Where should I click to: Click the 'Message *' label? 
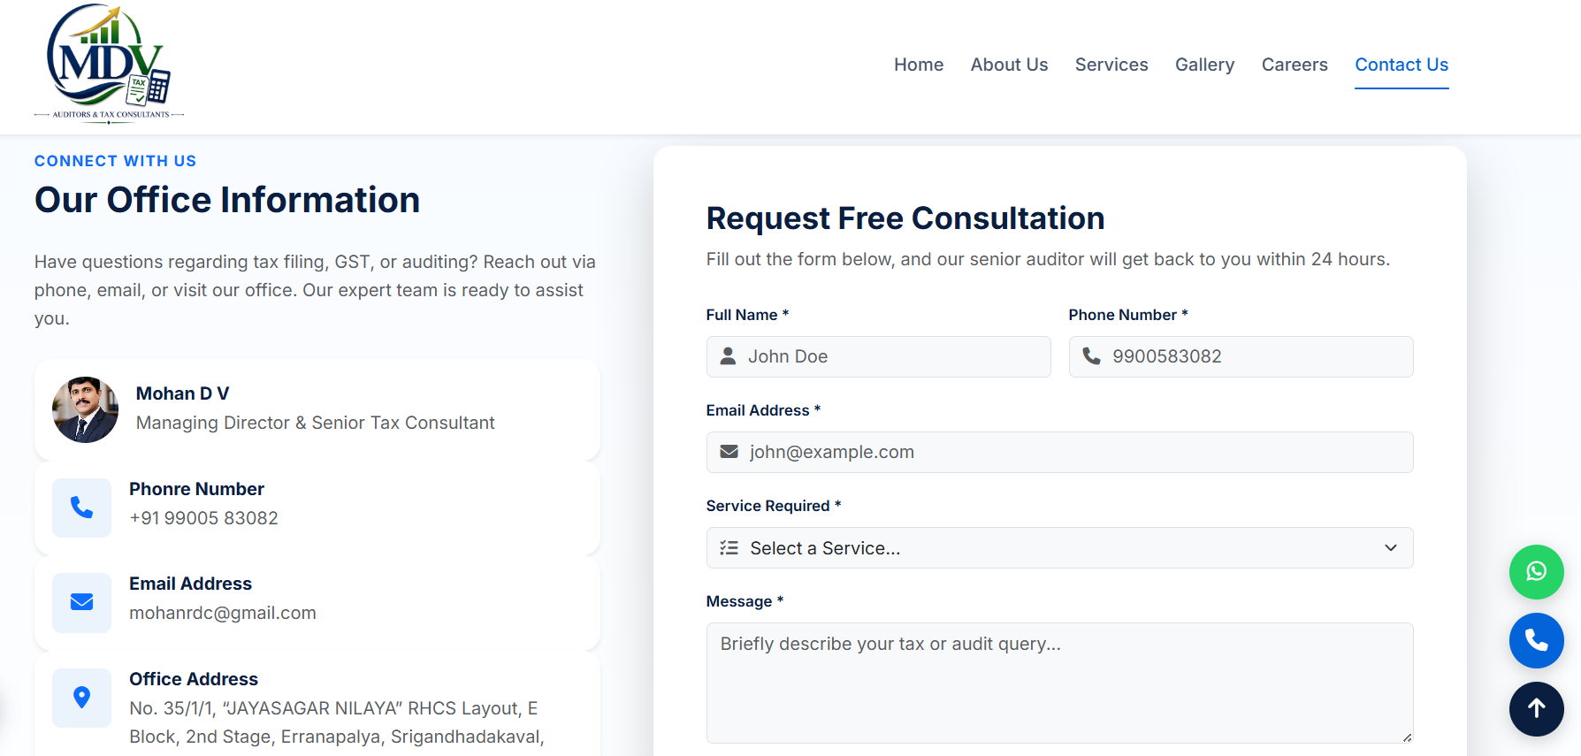[x=745, y=601]
